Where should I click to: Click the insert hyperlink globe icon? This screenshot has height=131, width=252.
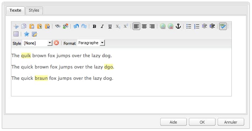[163, 26]
